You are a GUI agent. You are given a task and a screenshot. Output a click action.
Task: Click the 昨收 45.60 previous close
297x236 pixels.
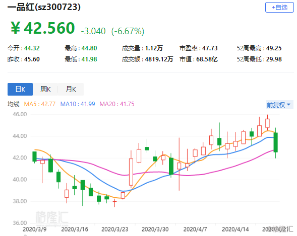pyautogui.click(x=24, y=59)
